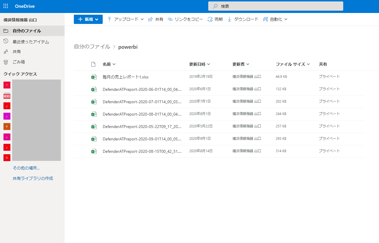Sort by ファイル サイズ column header
379x243 pixels.
pos(292,64)
